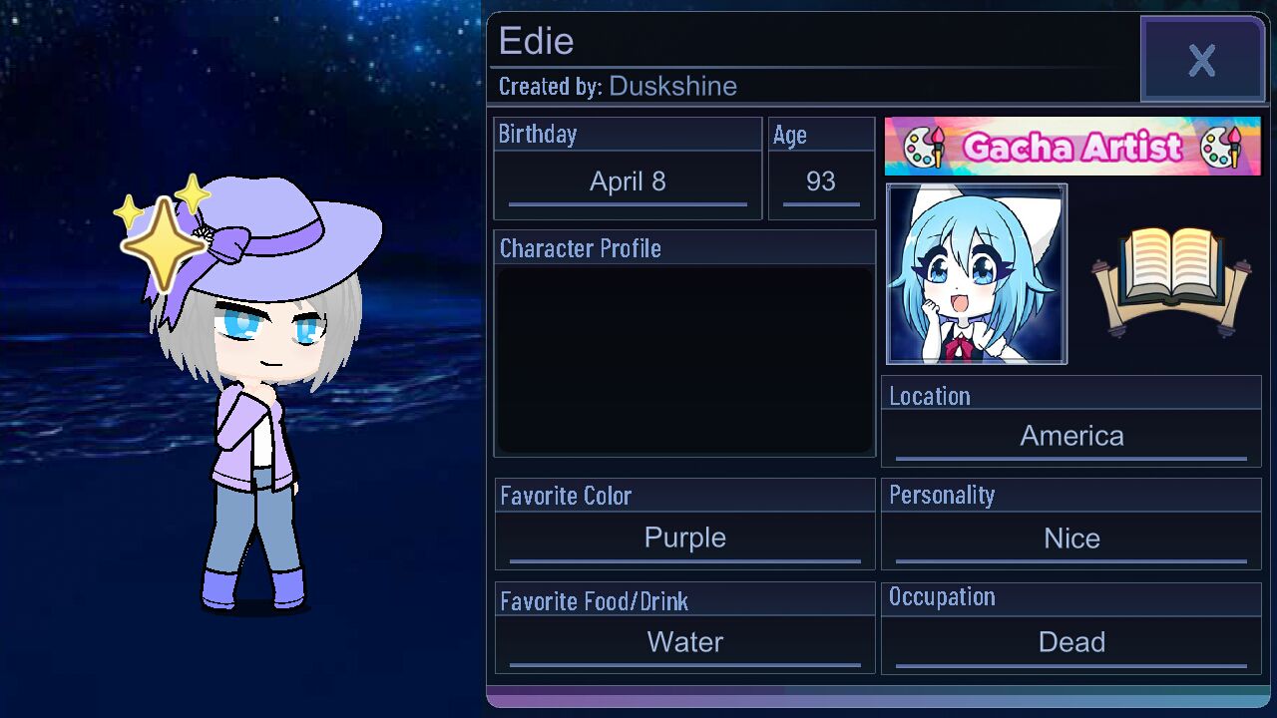The image size is (1277, 718).
Task: Click the left paint palette icon
Action: pos(924,148)
